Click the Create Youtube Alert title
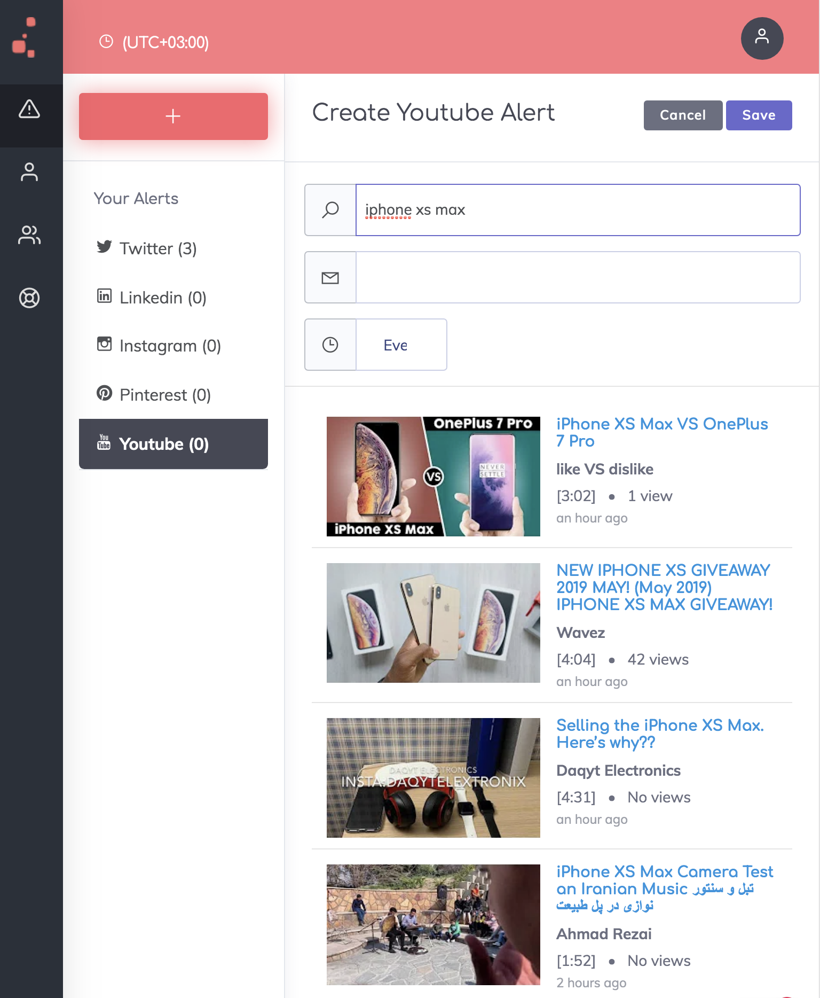 coord(433,113)
